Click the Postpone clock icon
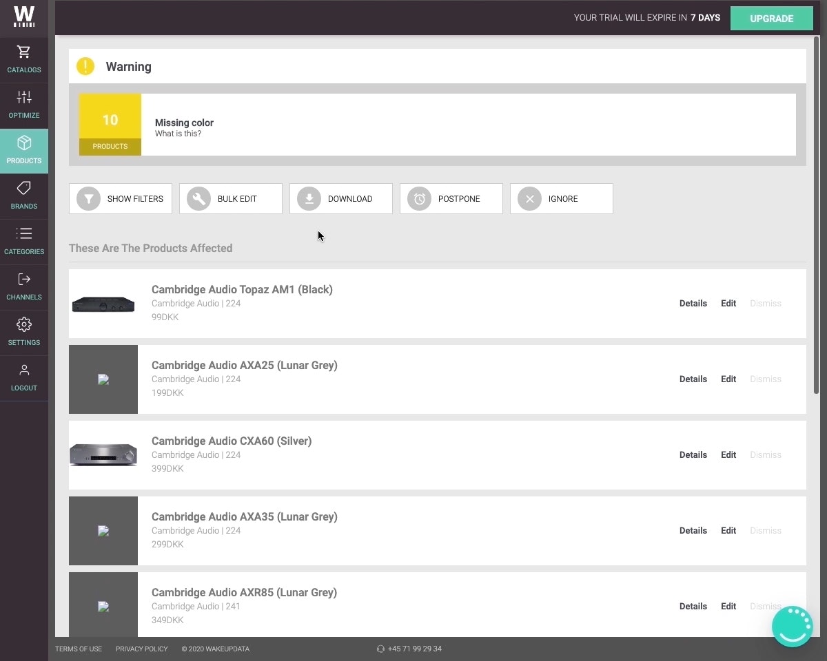This screenshot has width=827, height=661. [x=419, y=199]
